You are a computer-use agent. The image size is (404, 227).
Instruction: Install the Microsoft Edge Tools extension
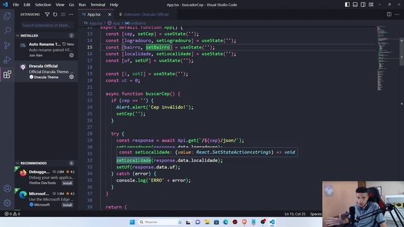point(68,205)
